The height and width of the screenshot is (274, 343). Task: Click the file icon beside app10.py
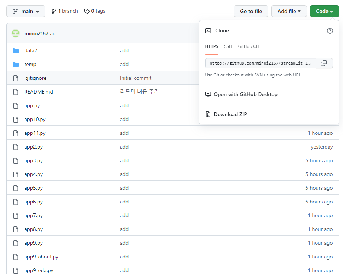(x=16, y=120)
